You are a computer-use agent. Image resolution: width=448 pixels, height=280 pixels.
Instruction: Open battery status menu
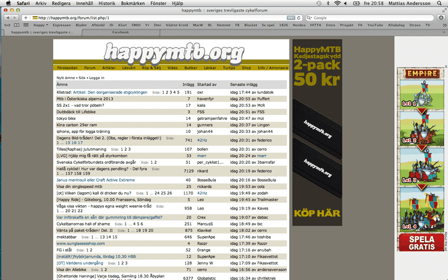coord(357,3)
